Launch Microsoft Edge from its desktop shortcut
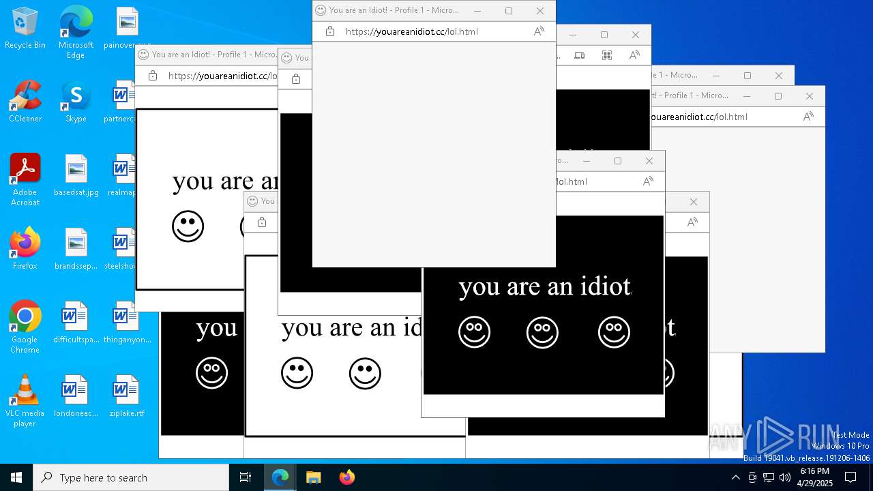The image size is (873, 491). pyautogui.click(x=76, y=33)
